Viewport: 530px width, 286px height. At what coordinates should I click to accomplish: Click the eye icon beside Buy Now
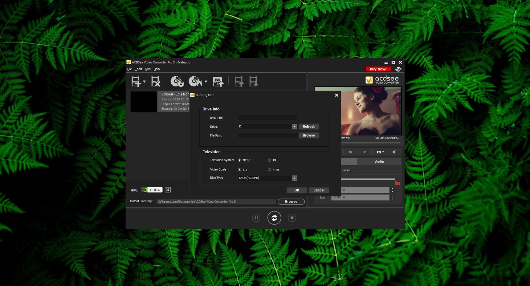coord(398,69)
